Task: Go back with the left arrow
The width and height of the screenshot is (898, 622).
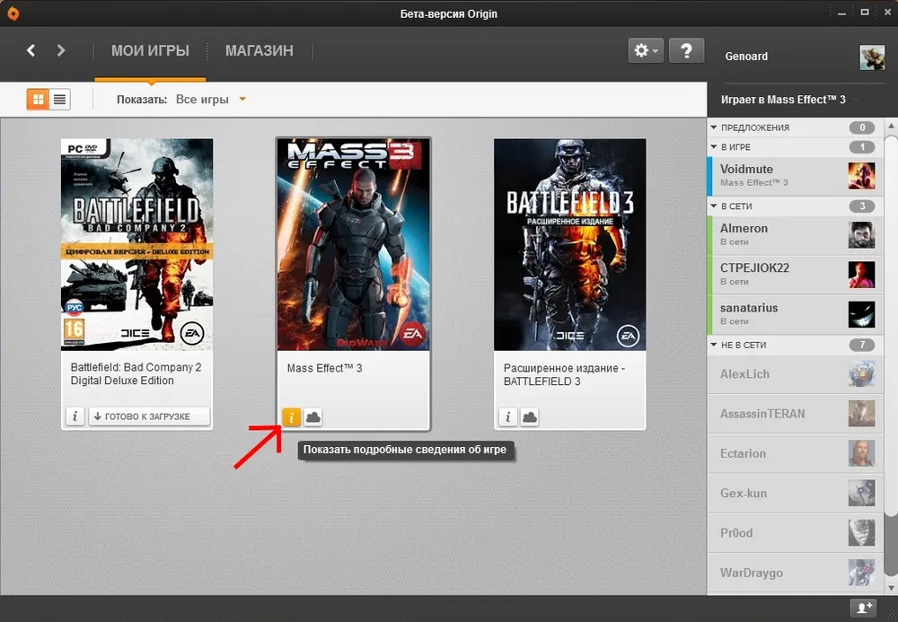Action: [x=31, y=51]
